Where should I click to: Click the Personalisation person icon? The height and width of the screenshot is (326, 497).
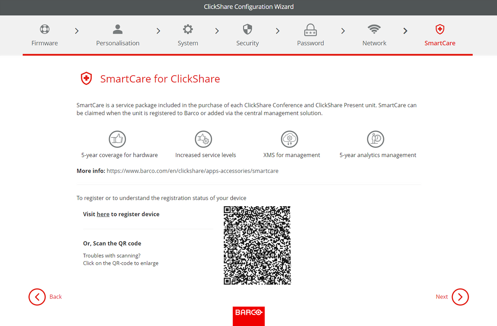pos(118,29)
